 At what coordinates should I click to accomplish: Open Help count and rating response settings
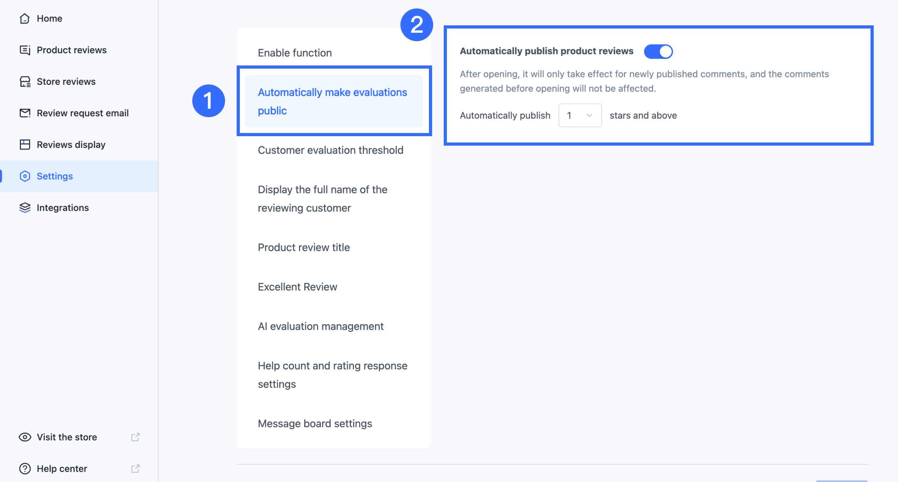(x=332, y=375)
